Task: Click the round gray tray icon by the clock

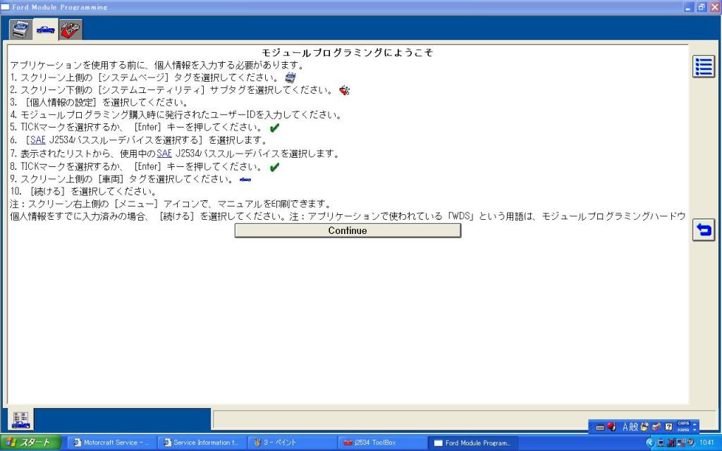Action: pos(691,443)
